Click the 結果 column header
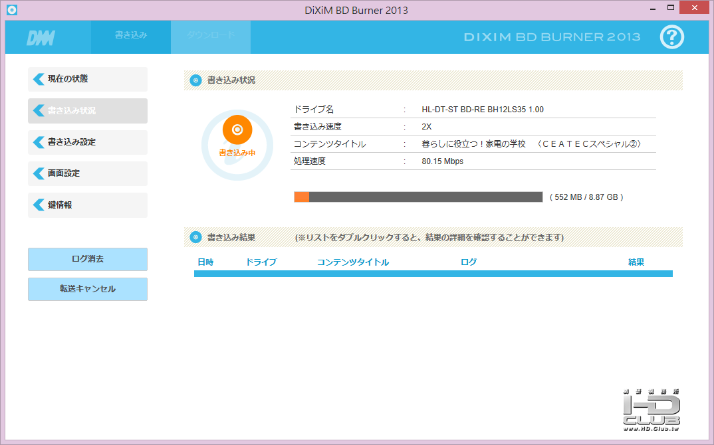Image resolution: width=714 pixels, height=445 pixels. [x=636, y=262]
